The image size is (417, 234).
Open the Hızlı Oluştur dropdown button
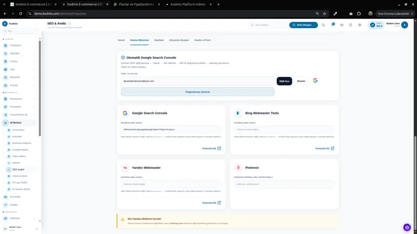[x=303, y=25]
